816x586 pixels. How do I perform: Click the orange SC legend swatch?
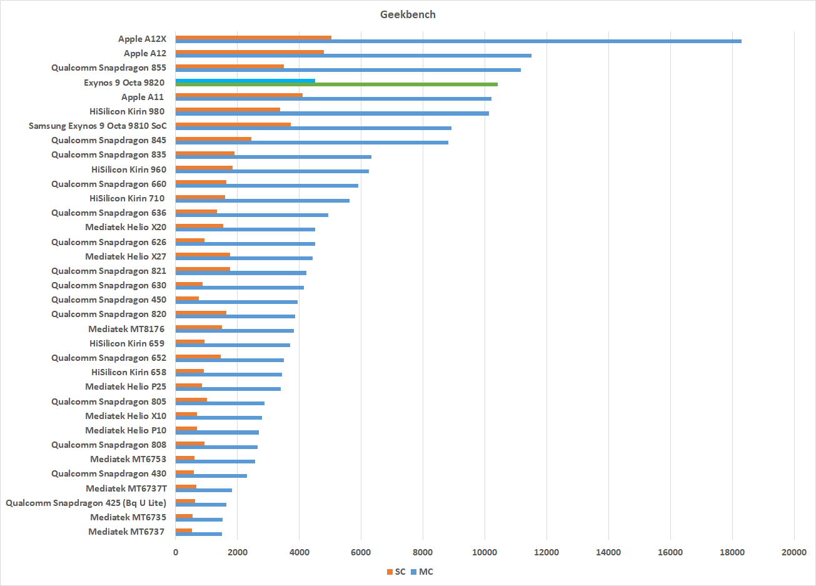pos(390,572)
